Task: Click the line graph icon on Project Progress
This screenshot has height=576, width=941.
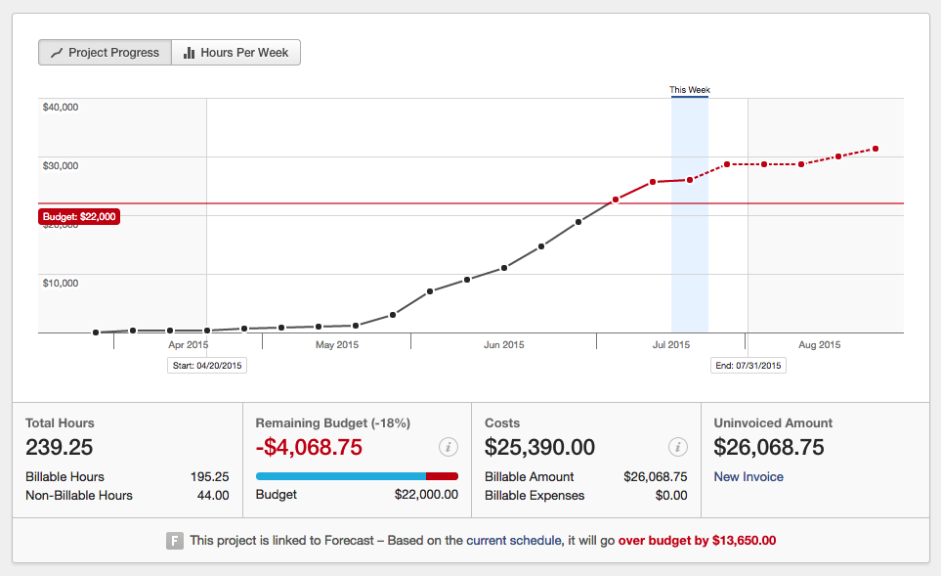Action: coord(57,53)
